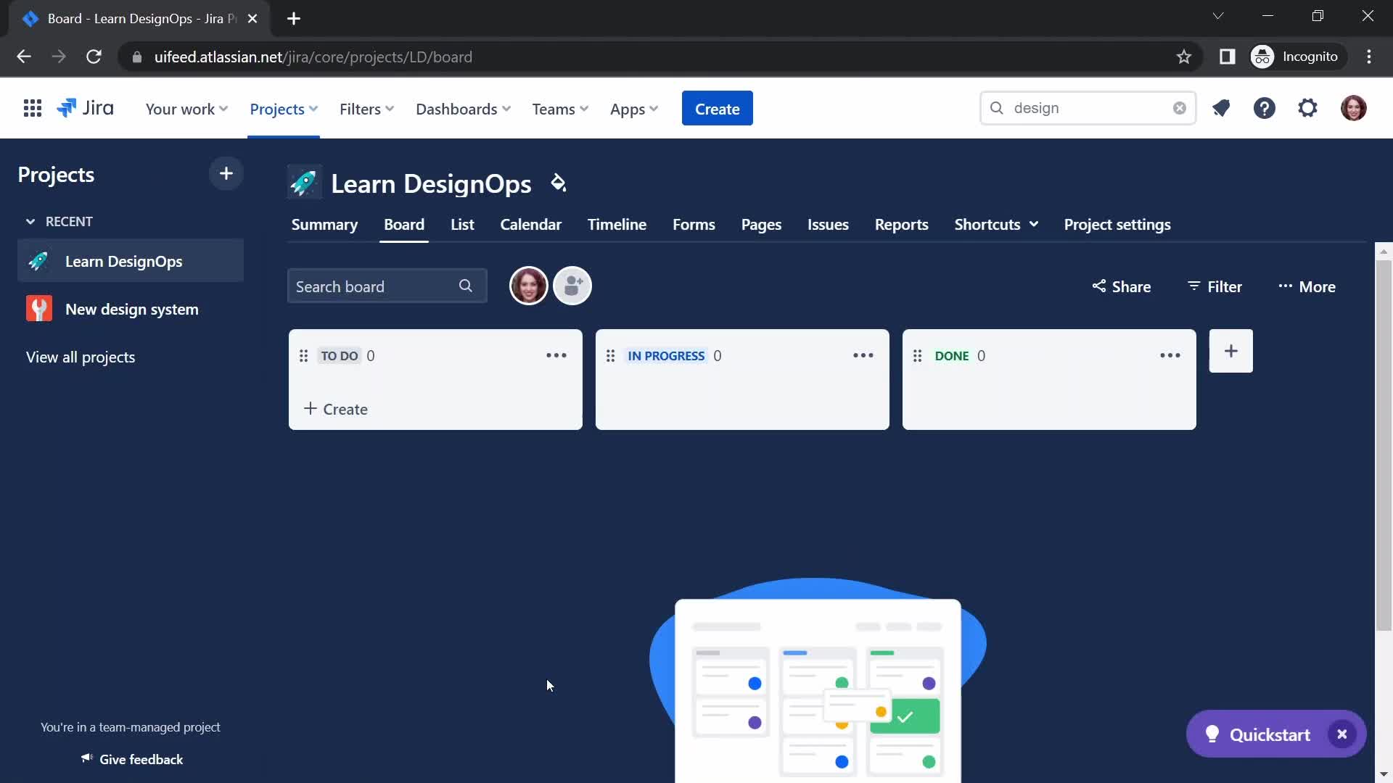Image resolution: width=1393 pixels, height=783 pixels.
Task: Click the Filter button on board view
Action: click(x=1215, y=286)
